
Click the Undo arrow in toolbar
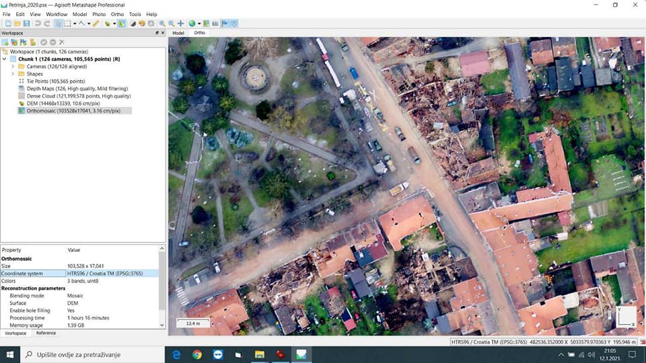[x=38, y=24]
